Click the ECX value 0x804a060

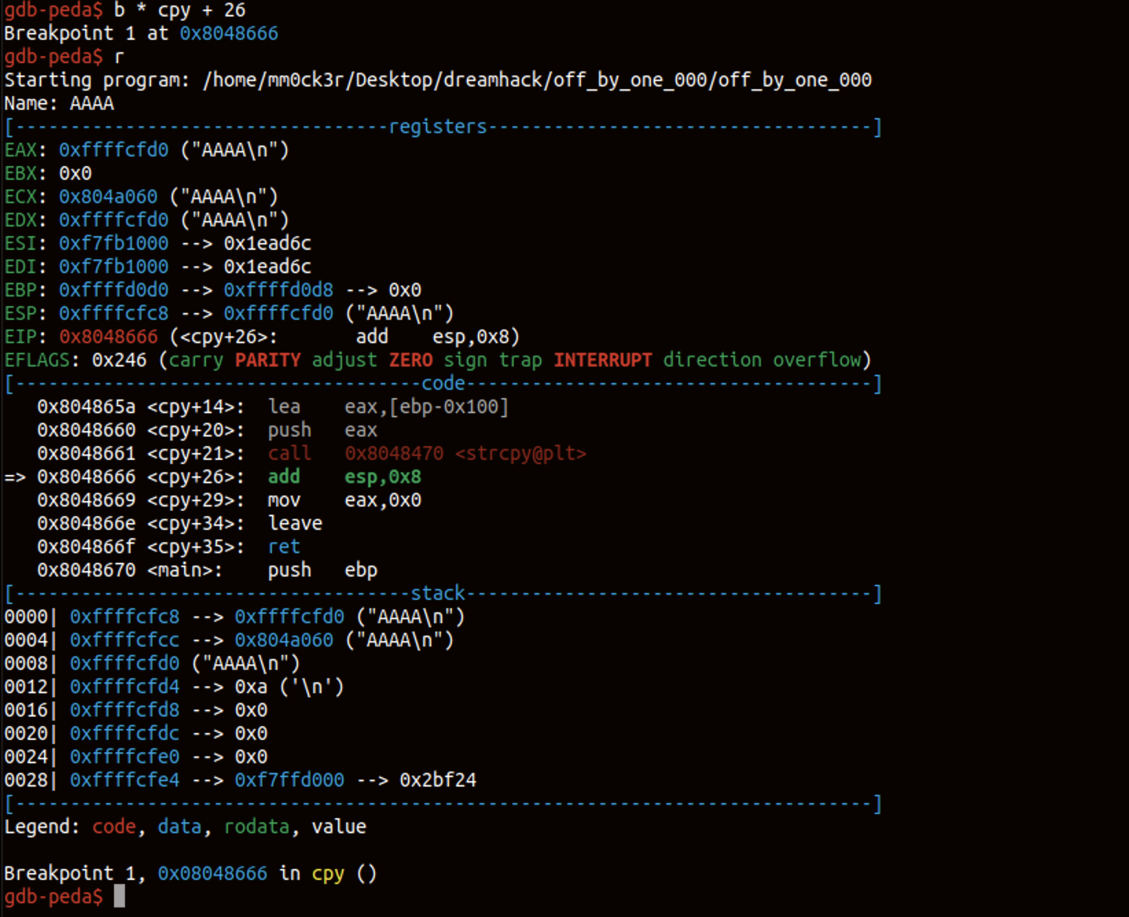(x=108, y=197)
